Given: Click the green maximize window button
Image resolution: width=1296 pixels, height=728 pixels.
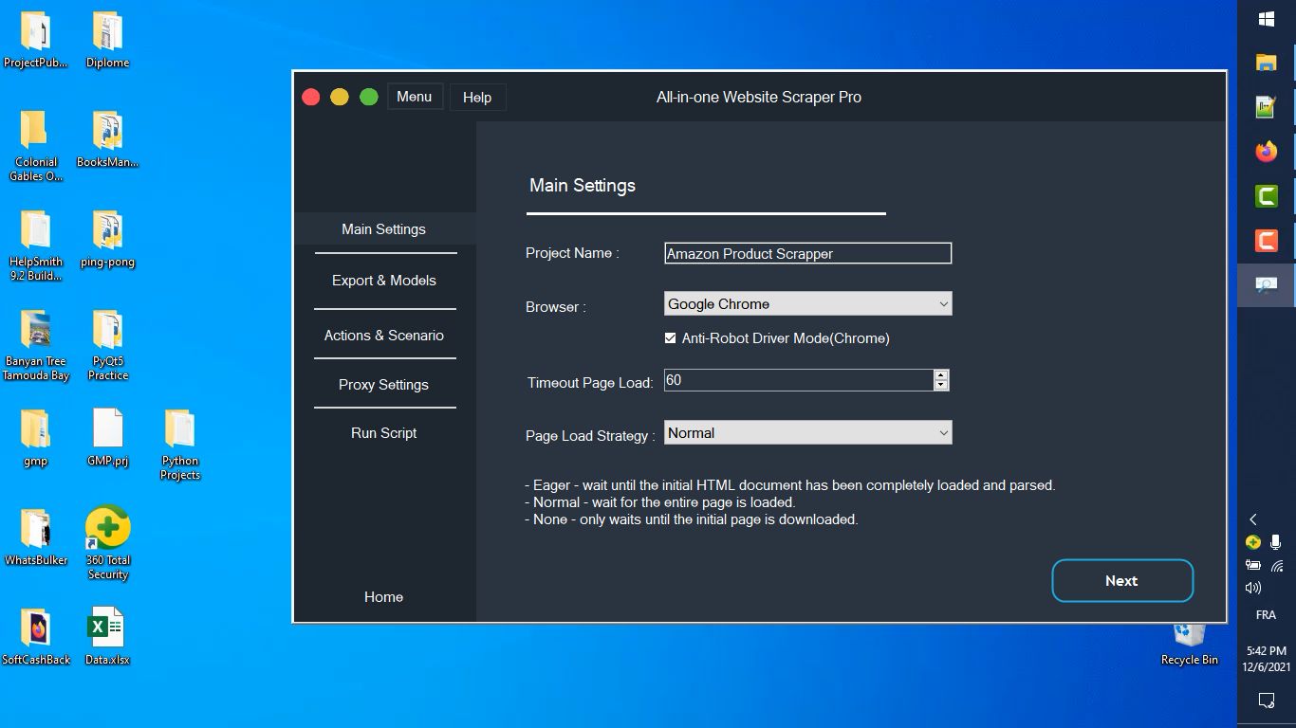Looking at the screenshot, I should 369,97.
